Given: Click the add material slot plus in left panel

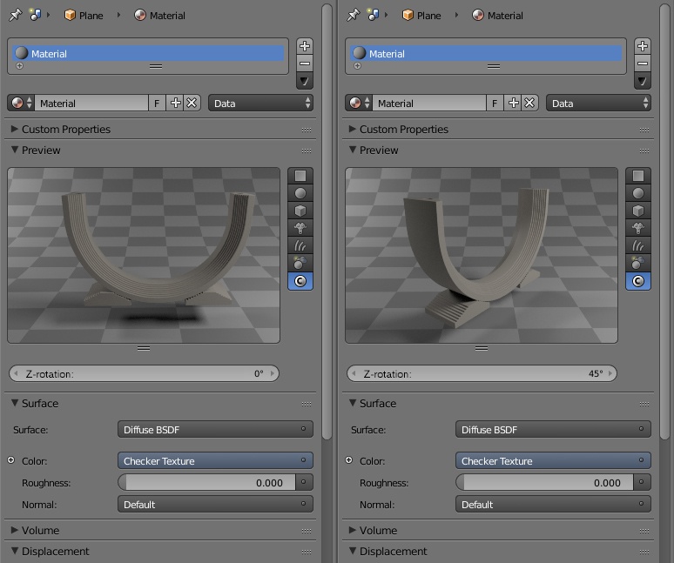Looking at the screenshot, I should click(304, 46).
